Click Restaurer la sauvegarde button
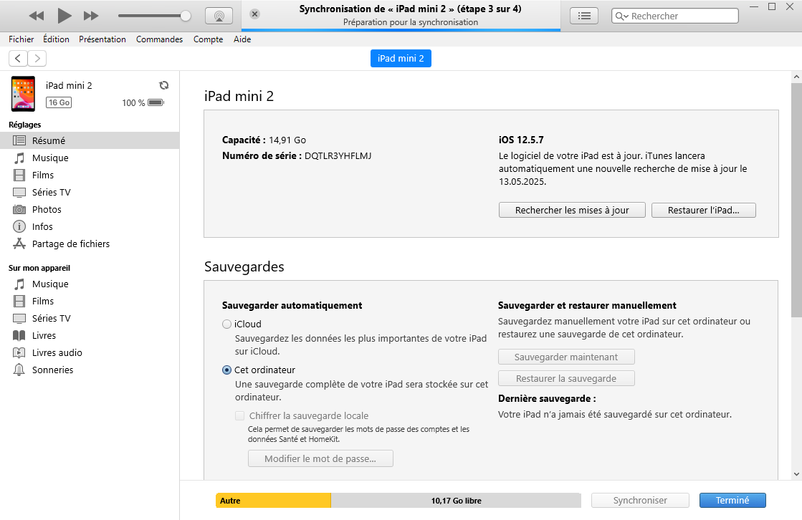802x520 pixels. click(x=566, y=378)
